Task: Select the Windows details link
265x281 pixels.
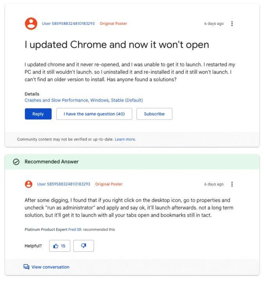Action: point(100,100)
